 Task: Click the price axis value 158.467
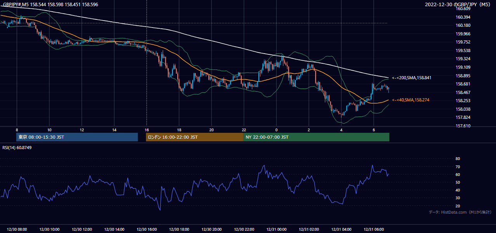(x=463, y=92)
